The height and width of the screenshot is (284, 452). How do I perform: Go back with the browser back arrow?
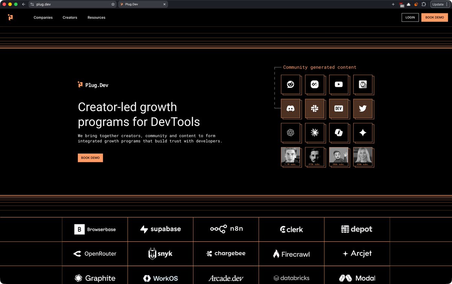[x=24, y=4]
